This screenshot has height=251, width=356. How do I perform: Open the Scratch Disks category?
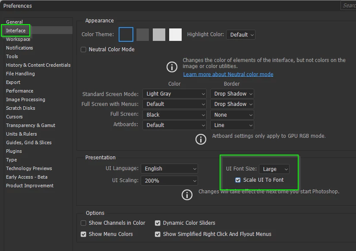point(20,108)
